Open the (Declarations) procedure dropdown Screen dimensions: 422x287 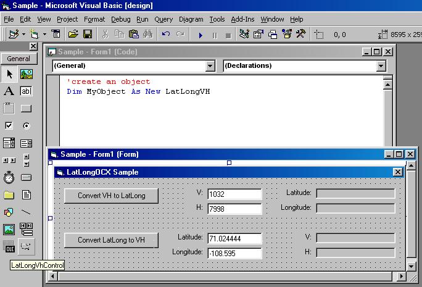[x=381, y=65]
